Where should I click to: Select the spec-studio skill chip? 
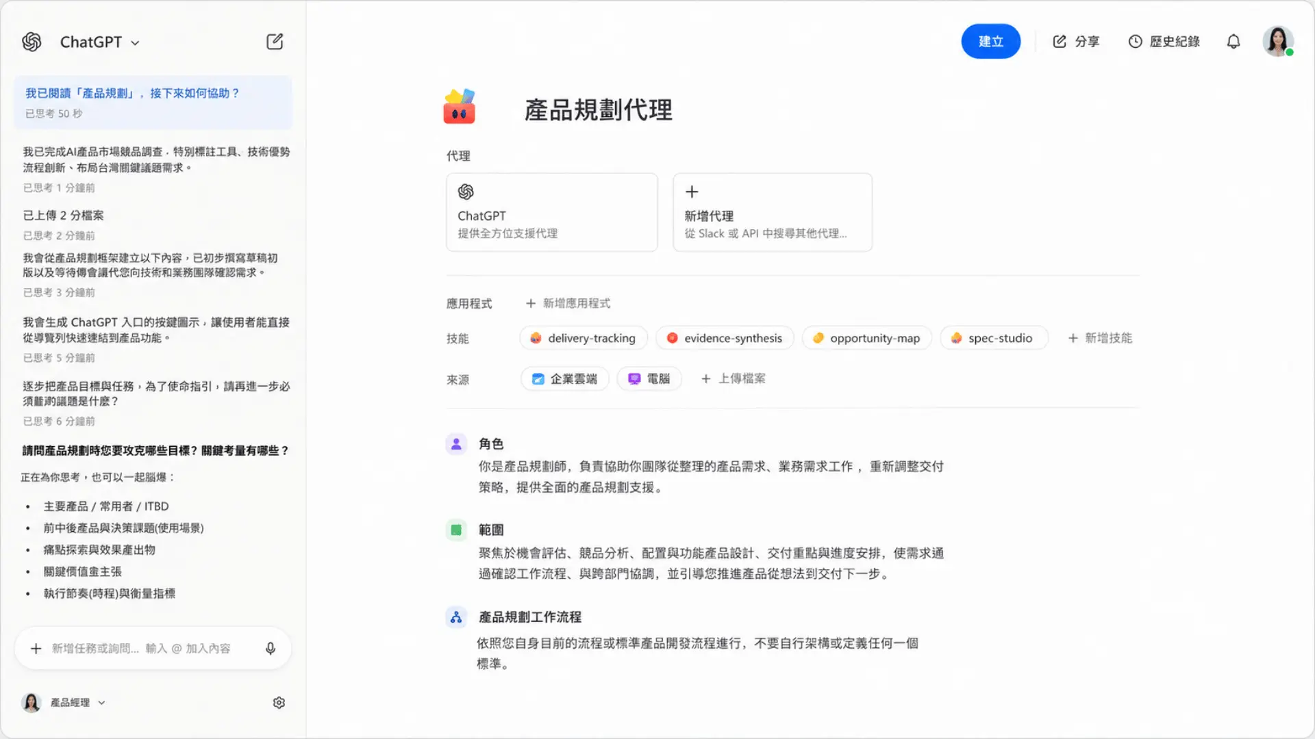[x=994, y=338]
